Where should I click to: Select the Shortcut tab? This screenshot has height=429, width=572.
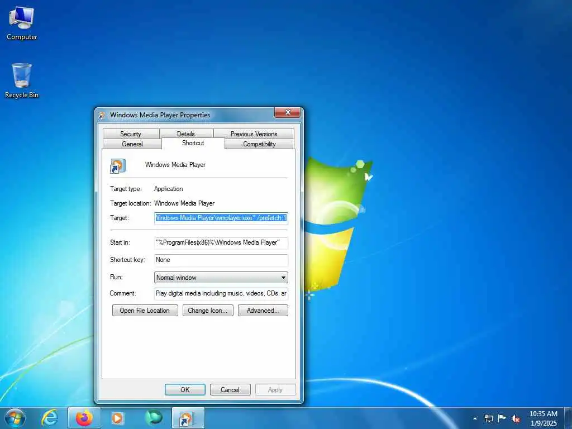(x=193, y=143)
